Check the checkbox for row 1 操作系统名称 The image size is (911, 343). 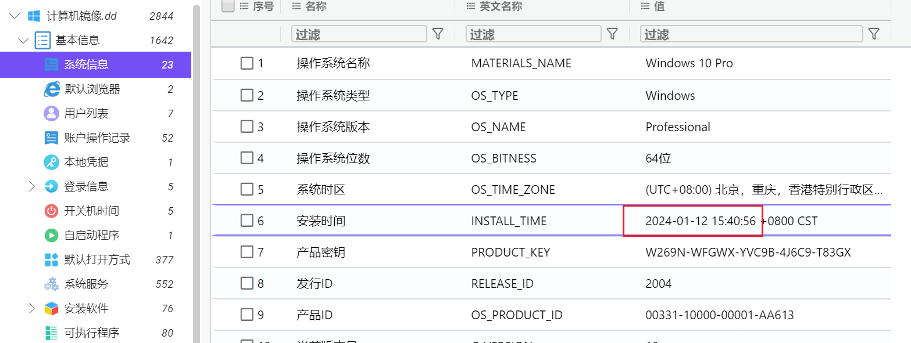pos(247,63)
